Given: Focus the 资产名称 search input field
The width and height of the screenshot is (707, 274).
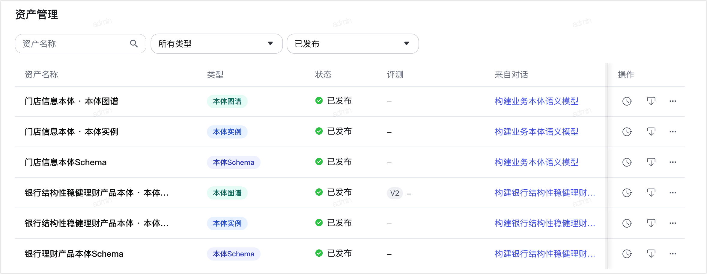Looking at the screenshot, I should coord(80,44).
